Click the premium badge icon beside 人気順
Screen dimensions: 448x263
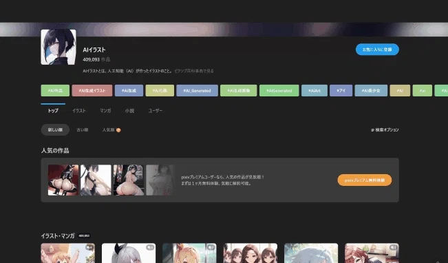tap(118, 130)
